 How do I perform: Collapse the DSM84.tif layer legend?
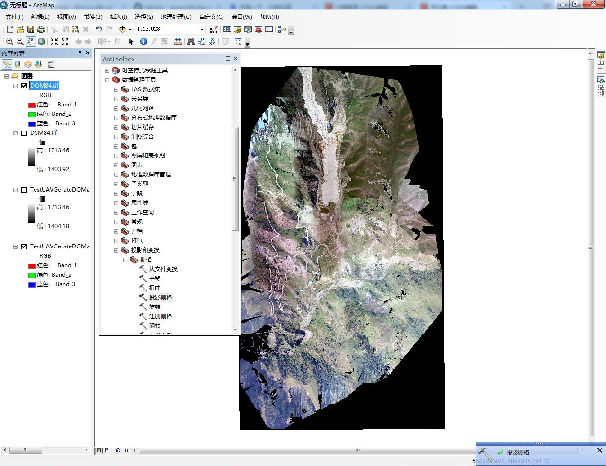(x=15, y=133)
